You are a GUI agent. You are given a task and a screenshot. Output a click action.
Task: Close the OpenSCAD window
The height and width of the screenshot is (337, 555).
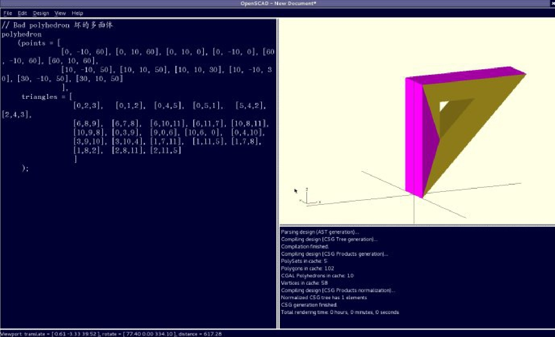point(553,3)
